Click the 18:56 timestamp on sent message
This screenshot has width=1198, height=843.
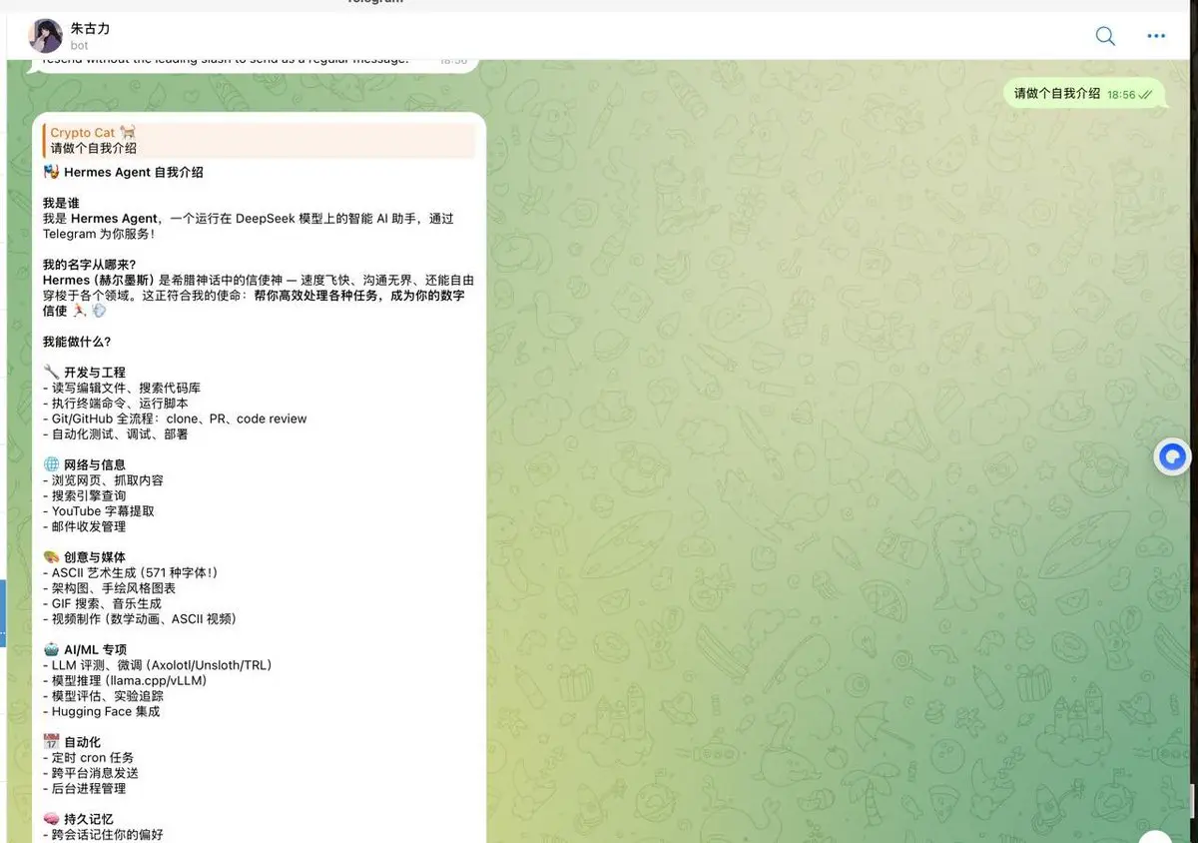[1121, 95]
